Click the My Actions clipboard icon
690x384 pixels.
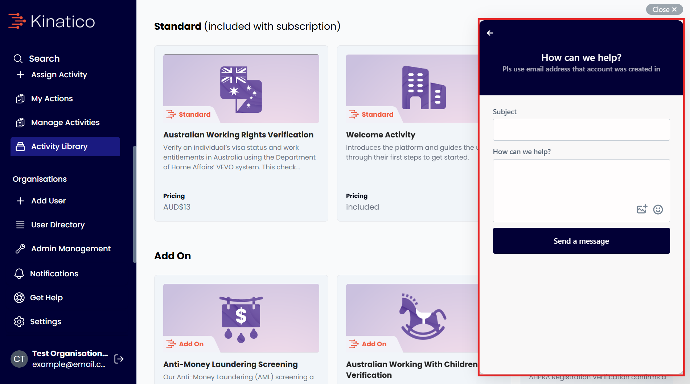20,99
